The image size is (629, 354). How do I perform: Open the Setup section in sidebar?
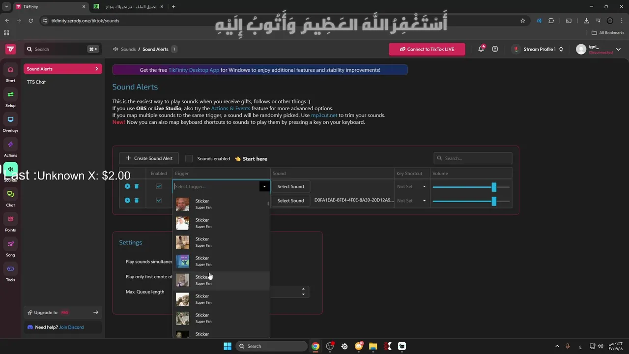coord(10,98)
